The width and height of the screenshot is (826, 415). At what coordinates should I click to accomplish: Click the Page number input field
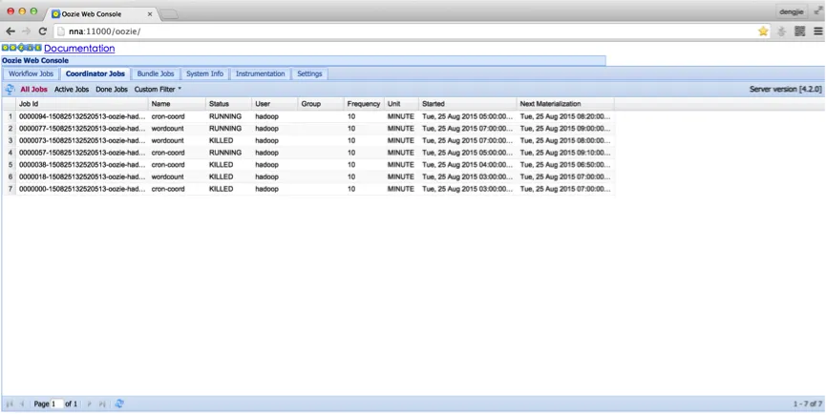(57, 404)
